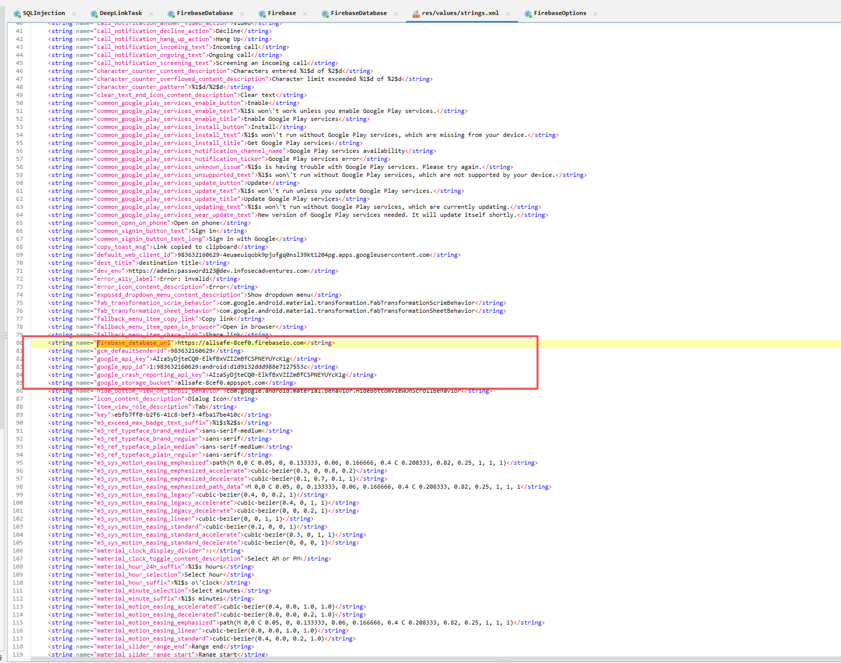Close the FirebaseOptions tab
The height and width of the screenshot is (663, 841).
(595, 14)
